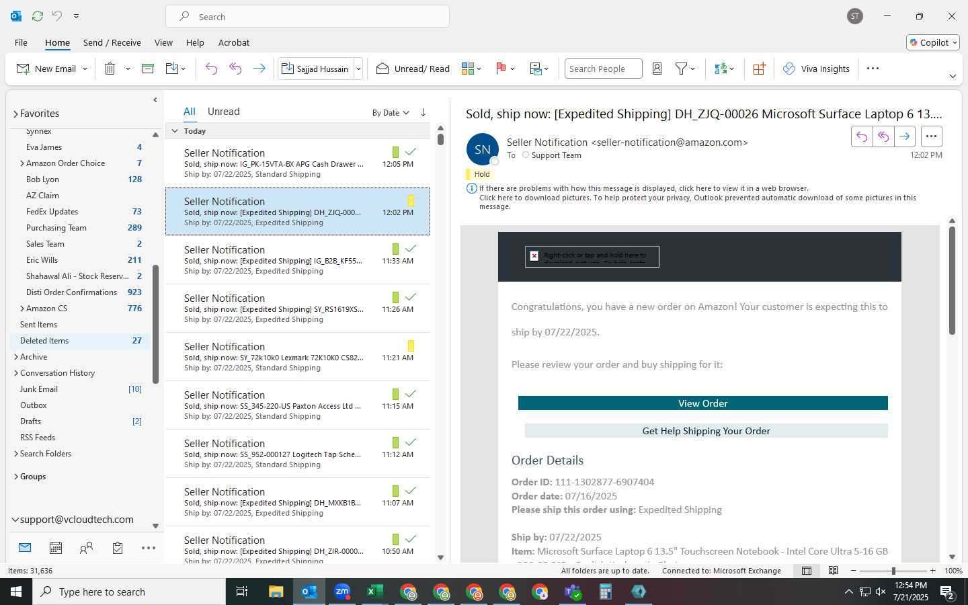The image size is (968, 605).
Task: Collapse the support@vcloudtech.com account
Action: [15, 520]
